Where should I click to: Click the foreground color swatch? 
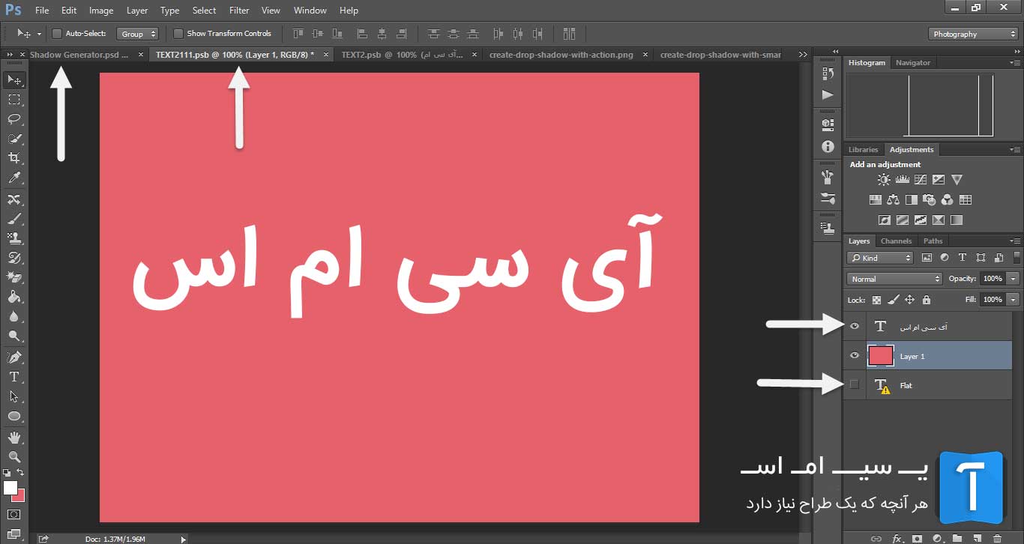tap(10, 488)
